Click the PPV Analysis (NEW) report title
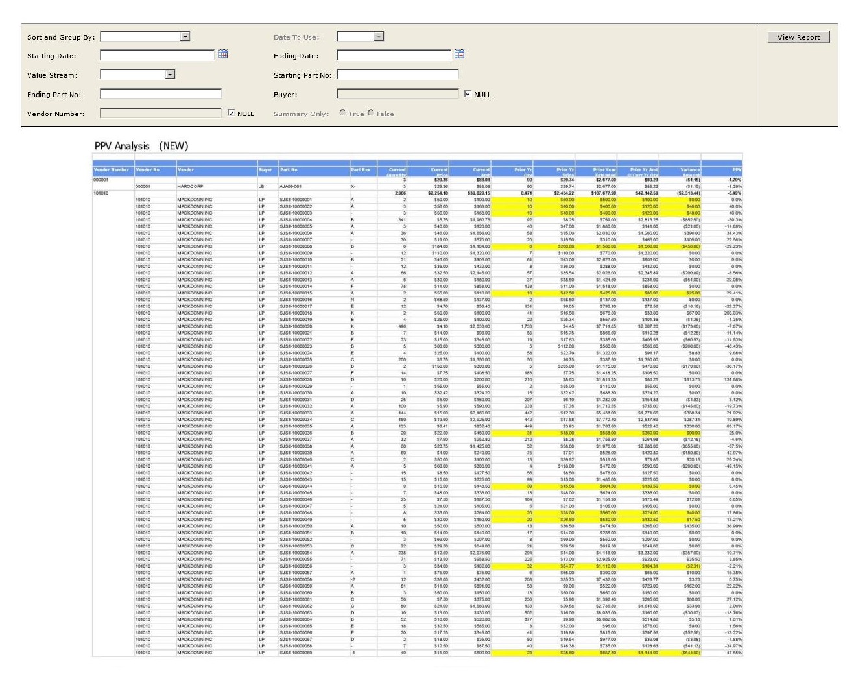 click(x=141, y=146)
